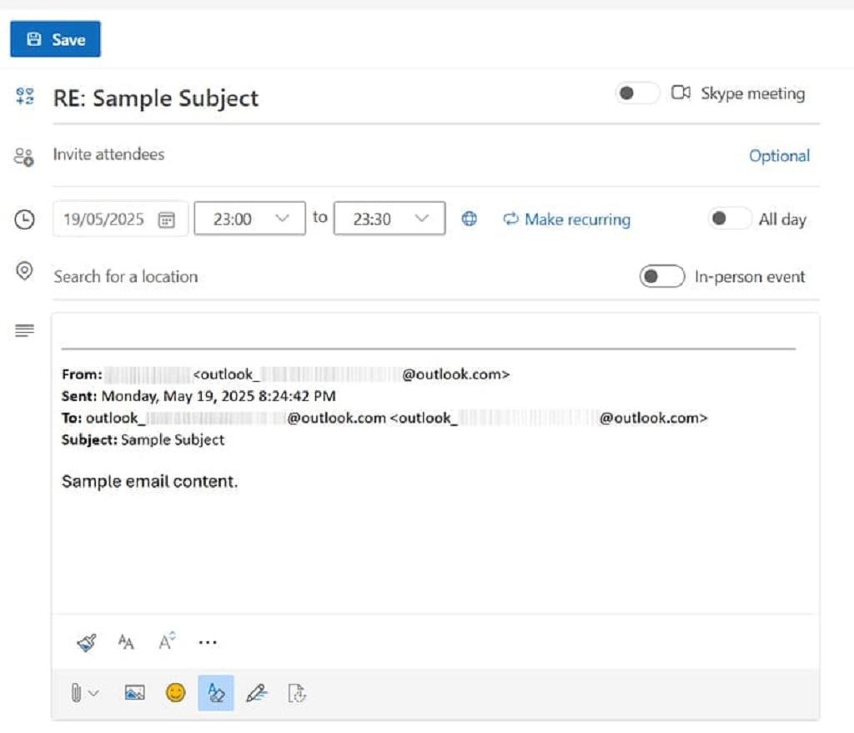This screenshot has height=733, width=854.
Task: Click the font size icon
Action: [x=167, y=642]
